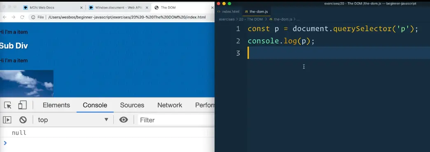Maximize the VS Code window green button
Viewport: 430px width, 152px height.
click(229, 4)
